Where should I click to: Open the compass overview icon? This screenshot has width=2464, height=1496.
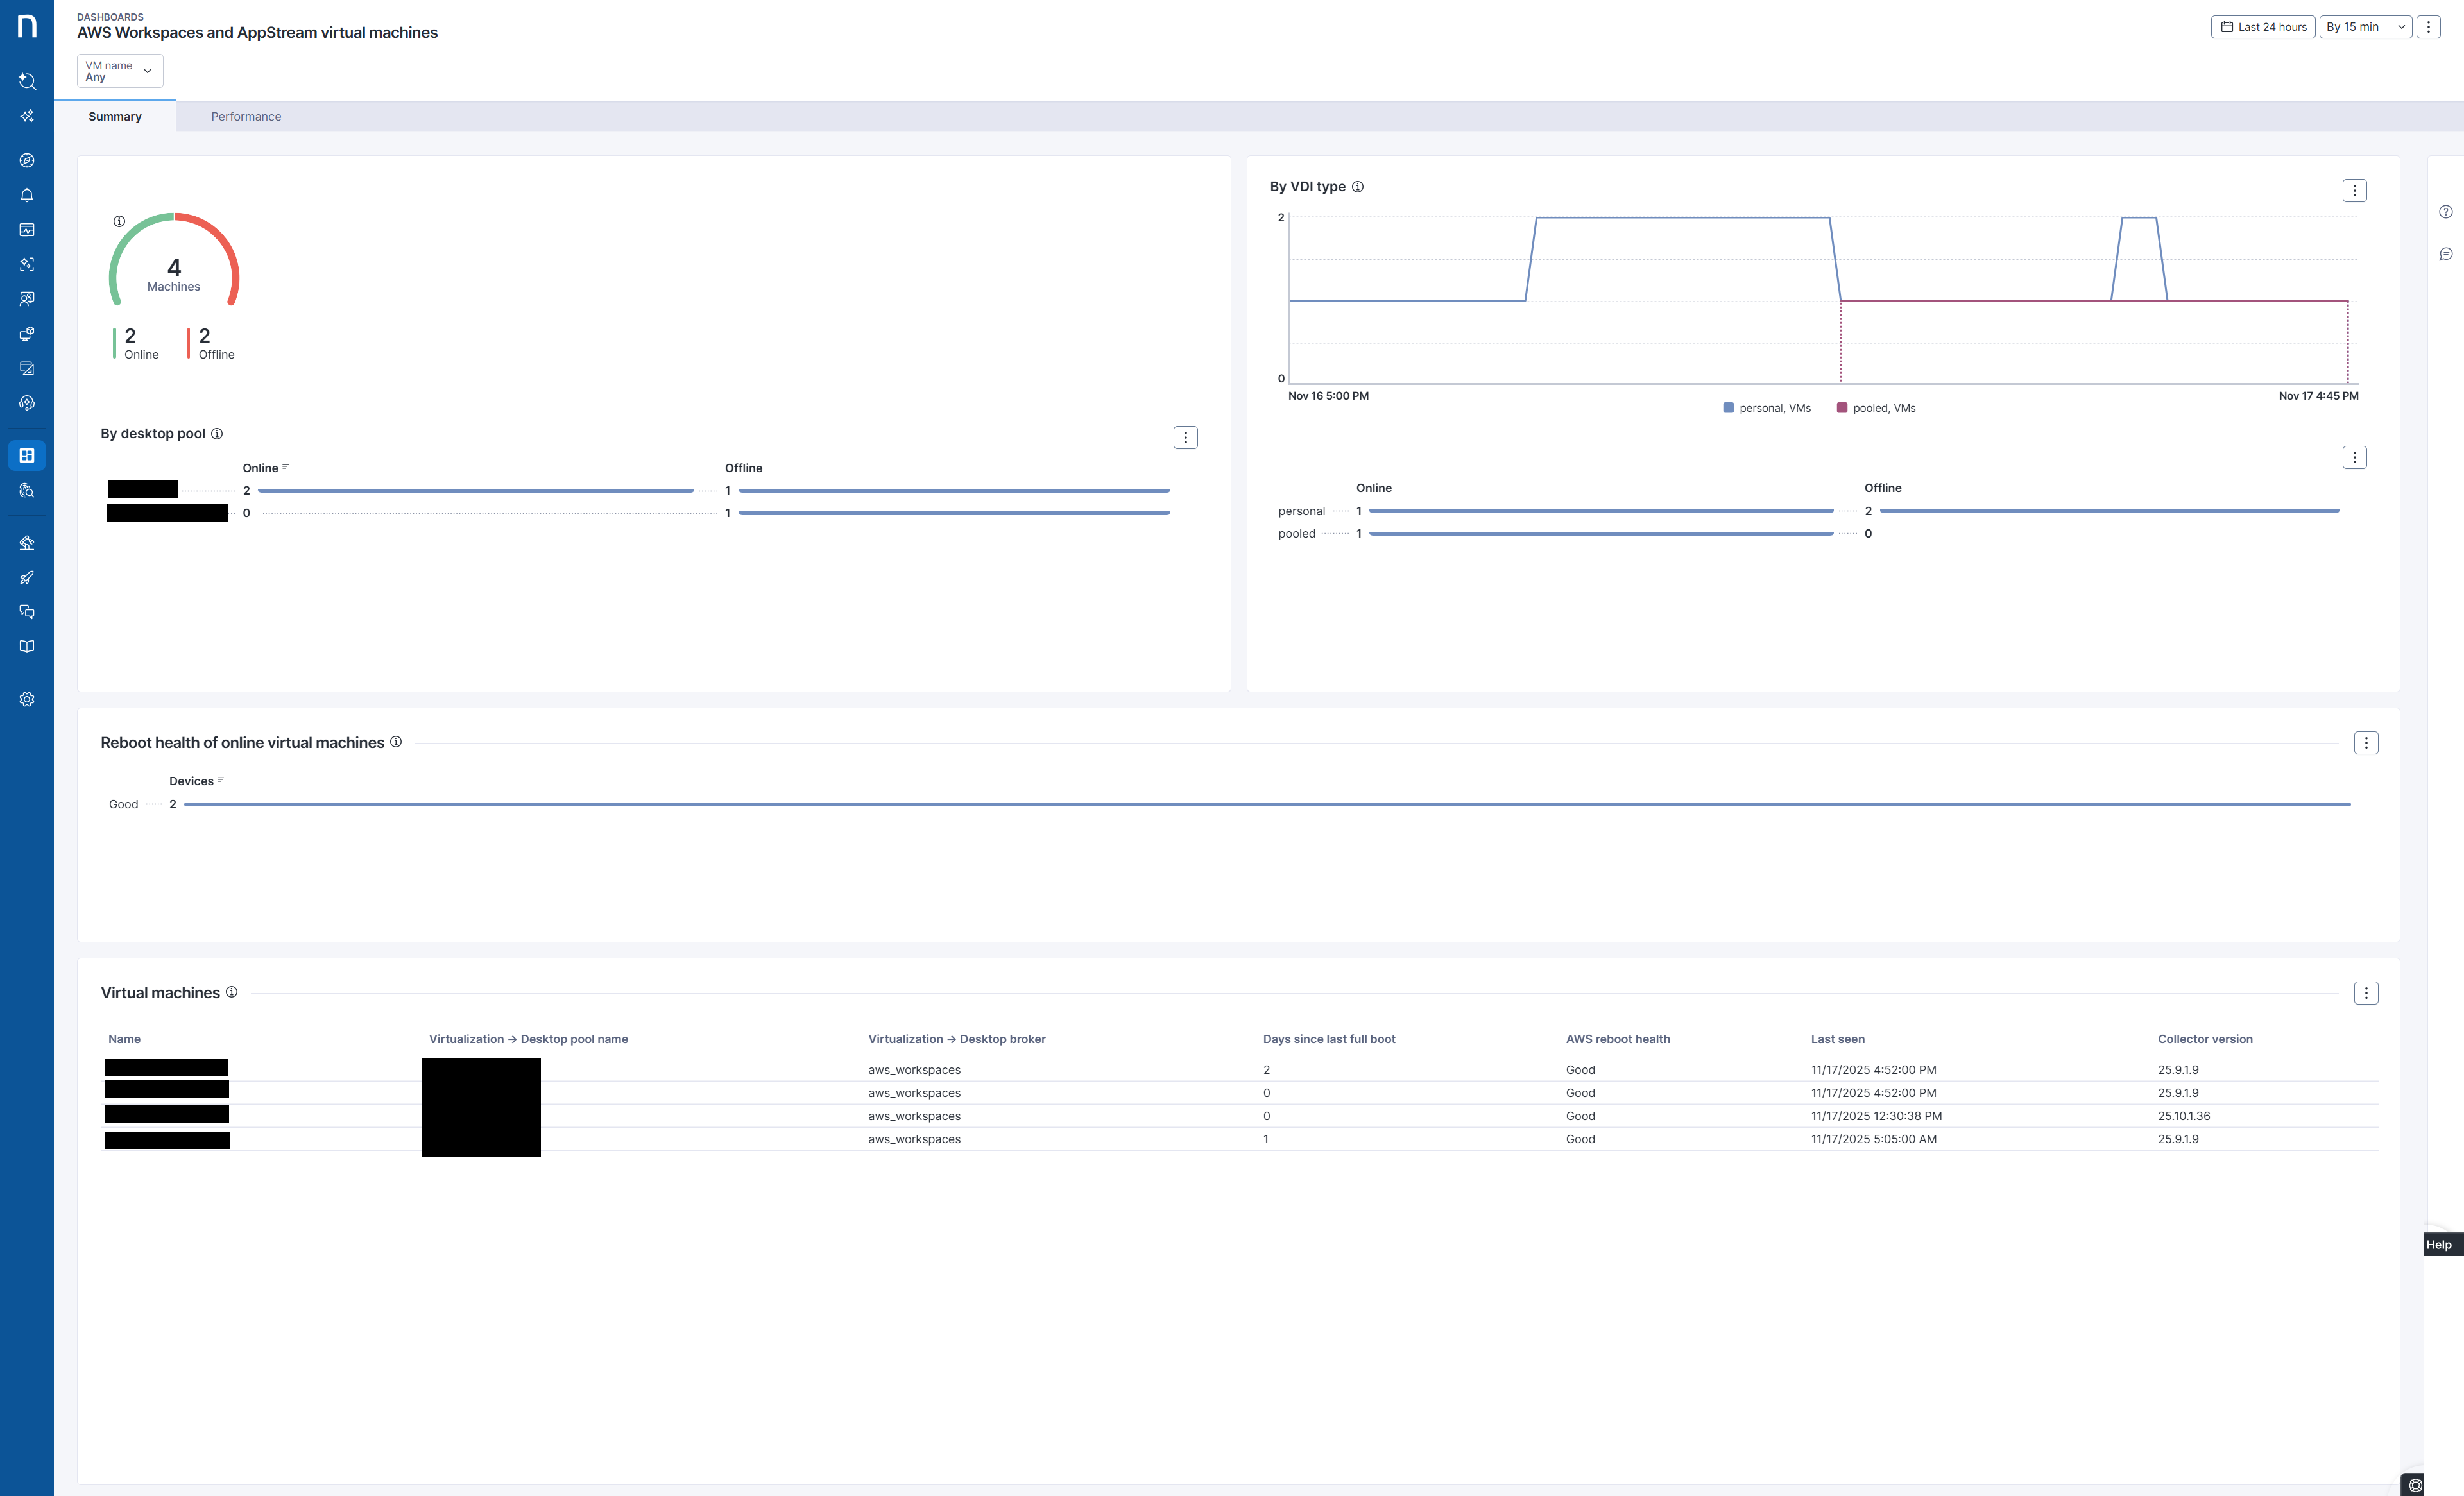[x=27, y=161]
